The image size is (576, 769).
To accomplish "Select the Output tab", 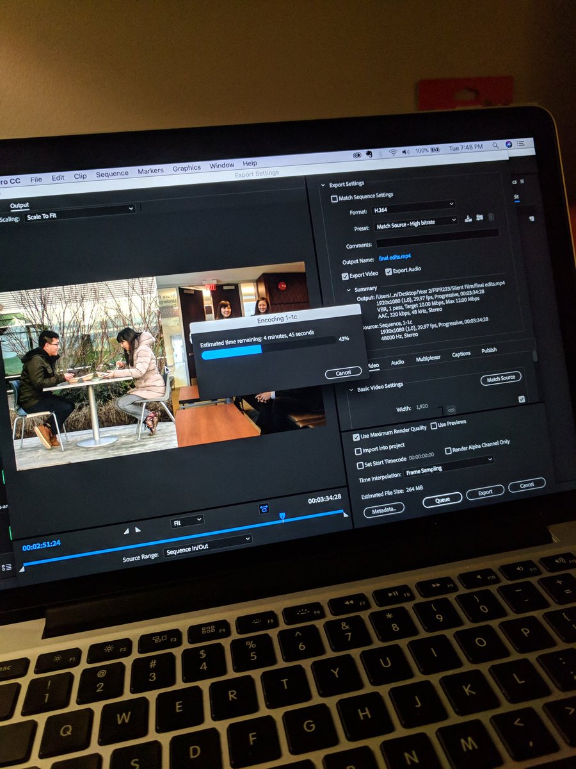I will point(19,205).
